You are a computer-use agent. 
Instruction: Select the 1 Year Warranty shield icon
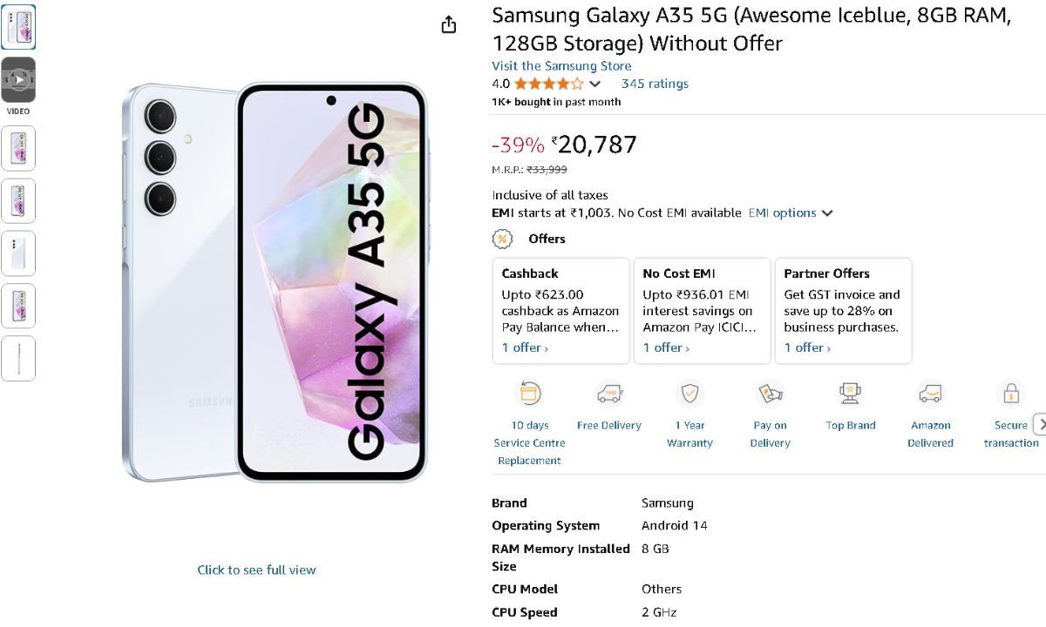point(689,394)
